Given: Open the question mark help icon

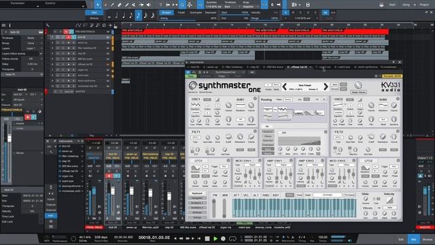Looking at the screenshot, I should [160, 5].
